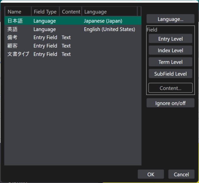
Task: Click Text content cell of 顧客 row
Action: 66,46
